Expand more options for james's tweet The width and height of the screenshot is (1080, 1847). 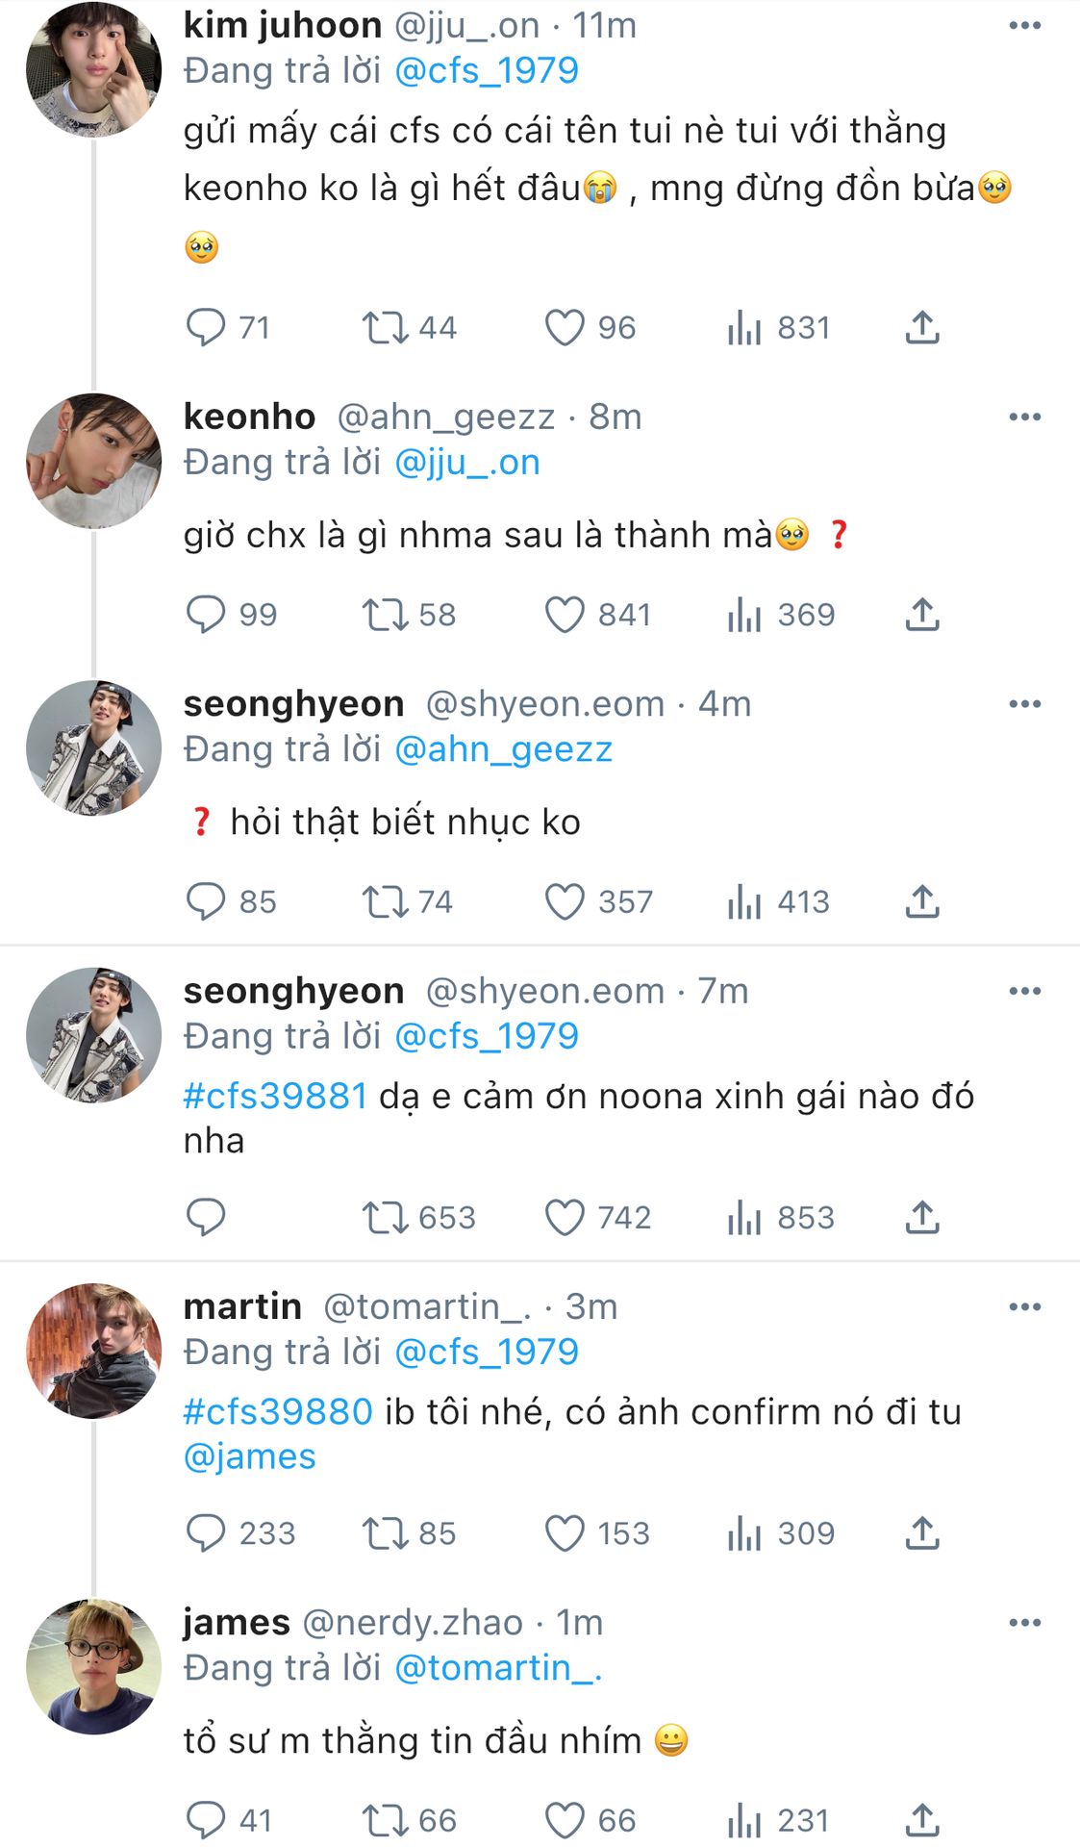coord(1024,1622)
